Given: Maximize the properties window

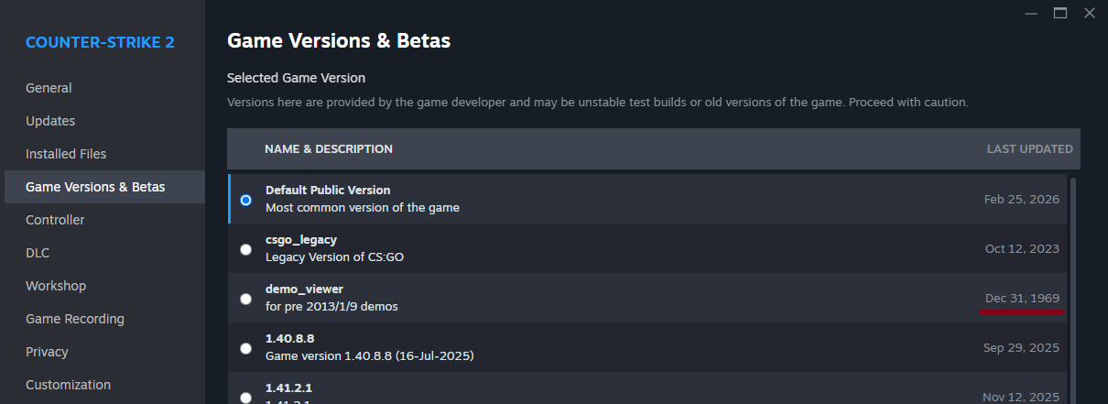Looking at the screenshot, I should 1060,13.
